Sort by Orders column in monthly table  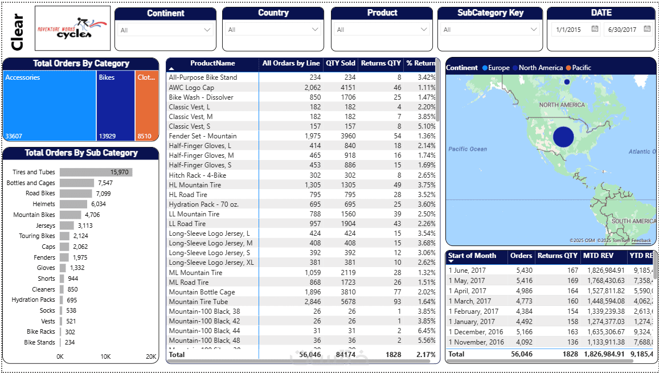coord(521,255)
